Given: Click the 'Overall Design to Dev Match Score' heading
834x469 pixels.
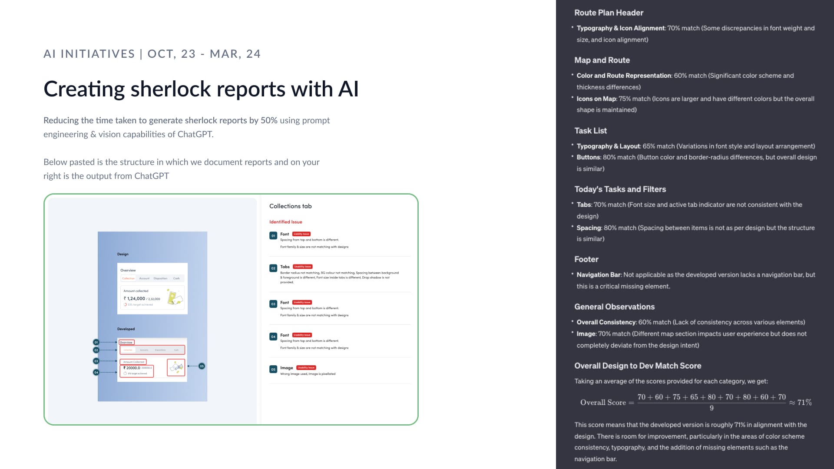Looking at the screenshot, I should 638,366.
